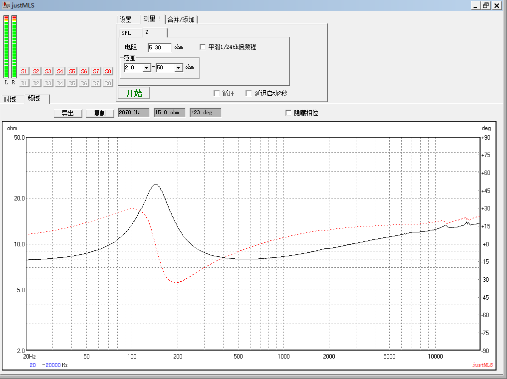Click the 导出 export button
Image resolution: width=507 pixels, height=379 pixels.
[x=68, y=113]
